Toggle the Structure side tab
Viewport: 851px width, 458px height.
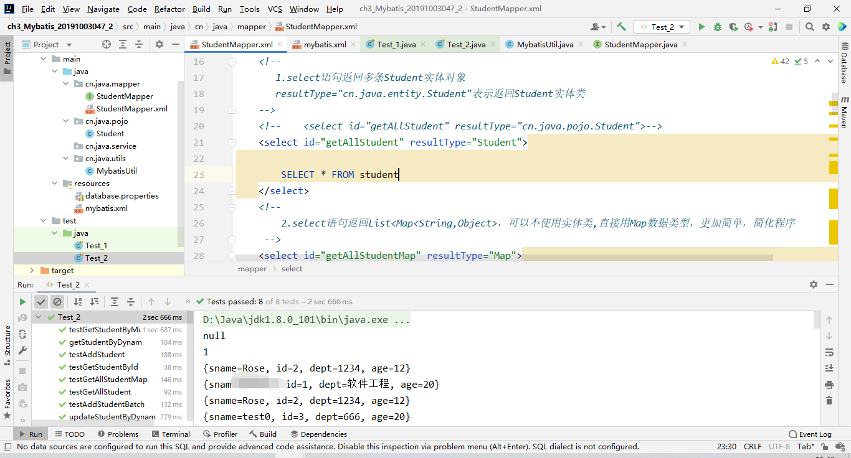tap(7, 345)
